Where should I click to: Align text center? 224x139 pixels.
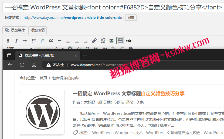(77, 41)
